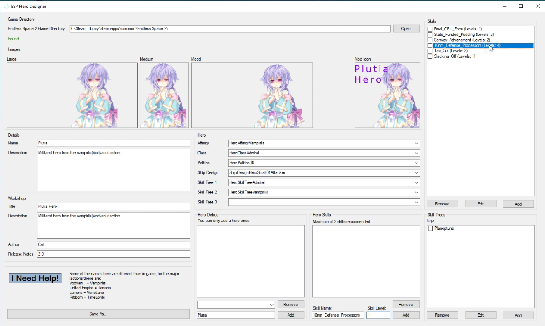The image size is (545, 326).
Task: Click Remove in the Hero Debug section
Action: tap(290, 305)
